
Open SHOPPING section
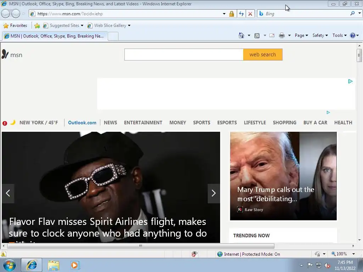tap(285, 123)
